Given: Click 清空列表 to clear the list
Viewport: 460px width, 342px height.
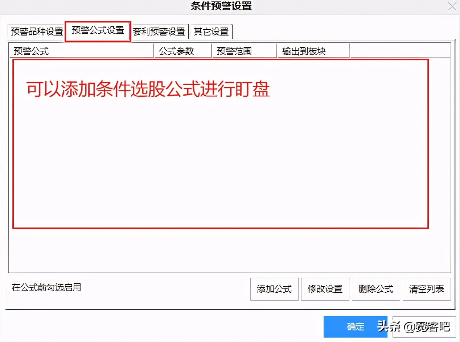Looking at the screenshot, I should click(x=427, y=289).
